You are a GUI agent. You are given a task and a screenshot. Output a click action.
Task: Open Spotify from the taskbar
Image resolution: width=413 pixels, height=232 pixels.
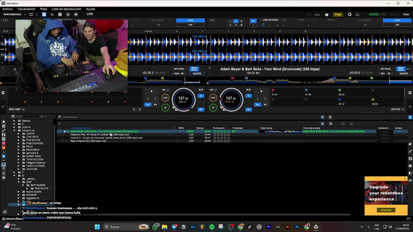pos(212,227)
